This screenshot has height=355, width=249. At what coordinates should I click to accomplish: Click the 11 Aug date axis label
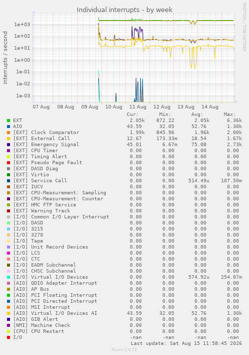coord(138,107)
